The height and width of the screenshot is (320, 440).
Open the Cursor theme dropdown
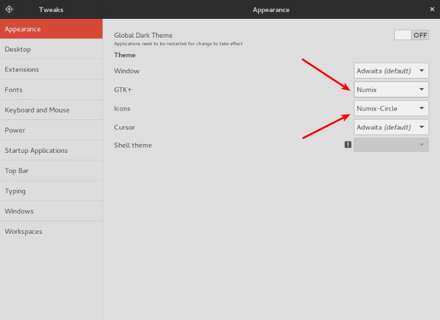pos(391,127)
